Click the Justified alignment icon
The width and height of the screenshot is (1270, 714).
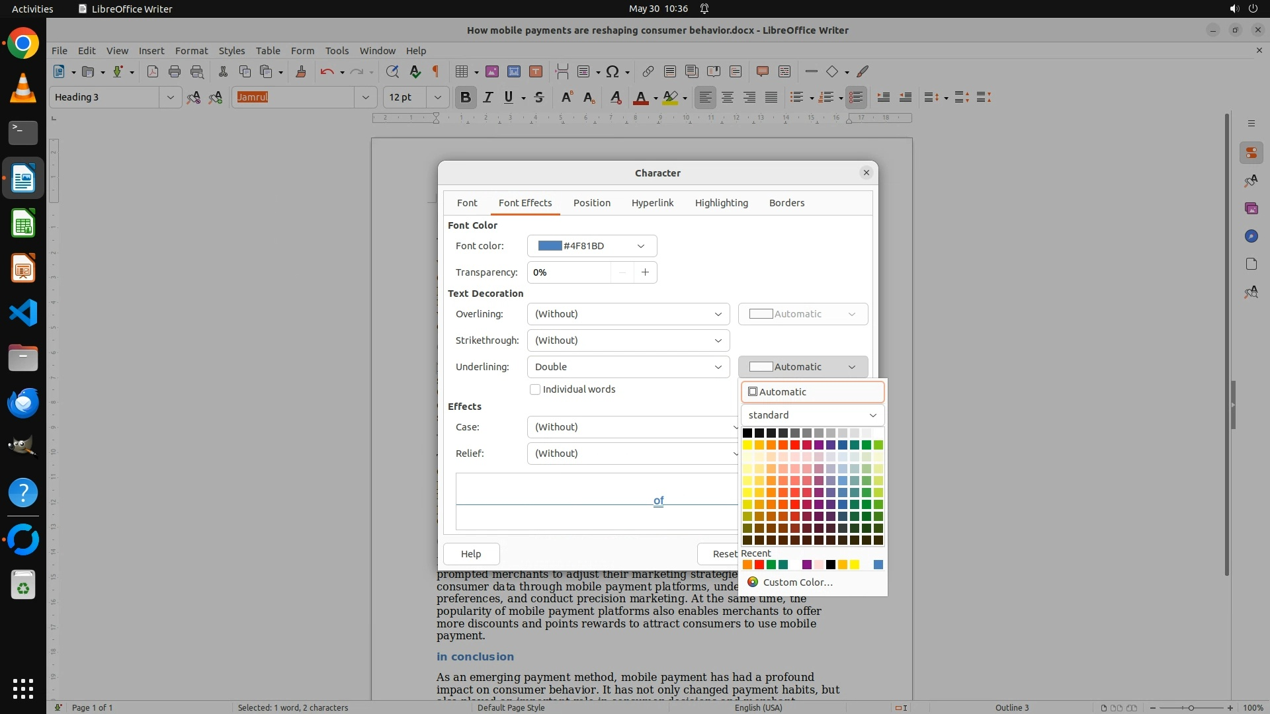click(x=771, y=98)
